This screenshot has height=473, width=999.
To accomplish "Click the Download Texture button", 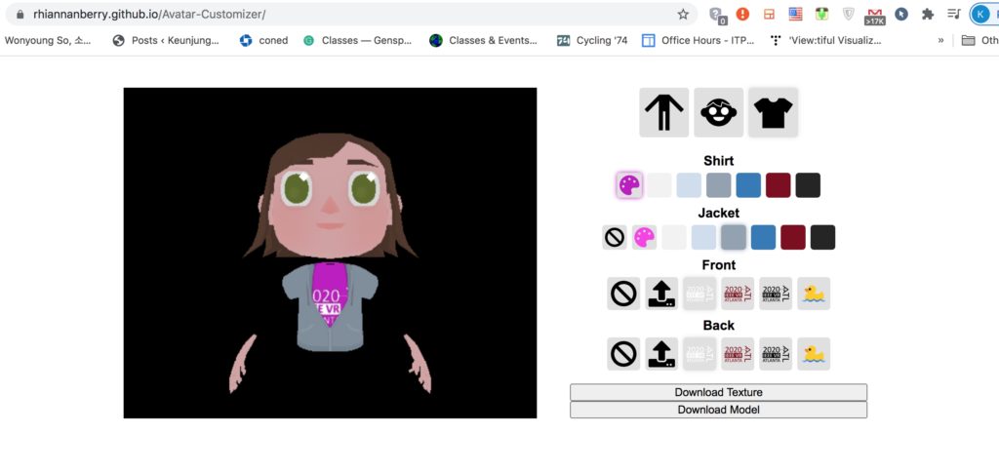I will coord(719,392).
